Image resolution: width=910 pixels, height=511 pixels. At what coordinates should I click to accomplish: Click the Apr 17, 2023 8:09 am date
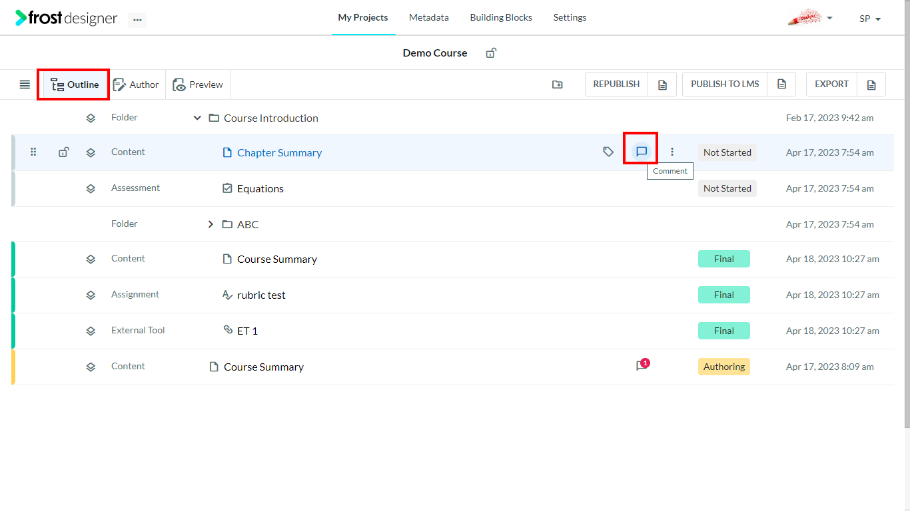(x=830, y=367)
